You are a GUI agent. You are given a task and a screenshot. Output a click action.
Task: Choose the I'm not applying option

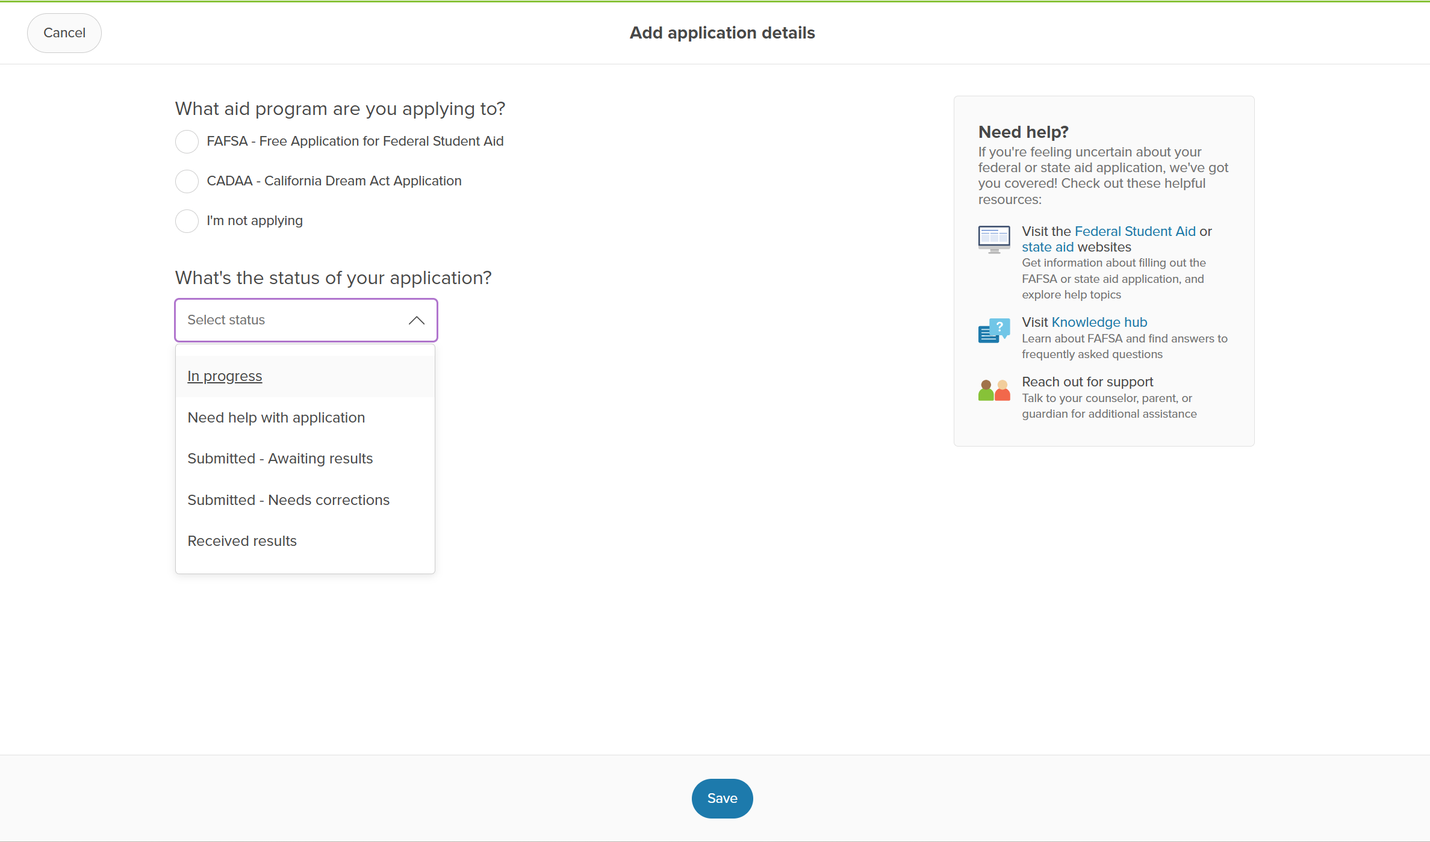(x=187, y=221)
